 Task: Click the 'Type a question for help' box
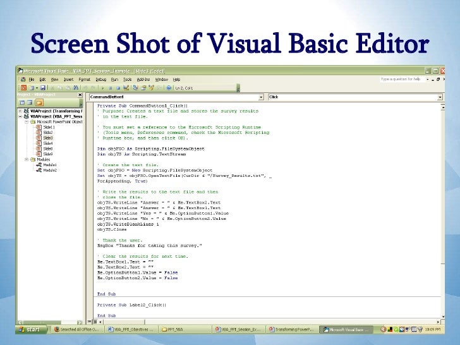click(x=402, y=79)
